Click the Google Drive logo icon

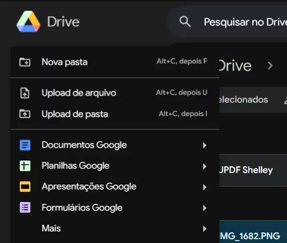coord(29,21)
